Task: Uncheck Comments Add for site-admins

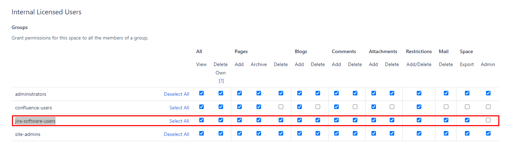Action: click(x=336, y=133)
